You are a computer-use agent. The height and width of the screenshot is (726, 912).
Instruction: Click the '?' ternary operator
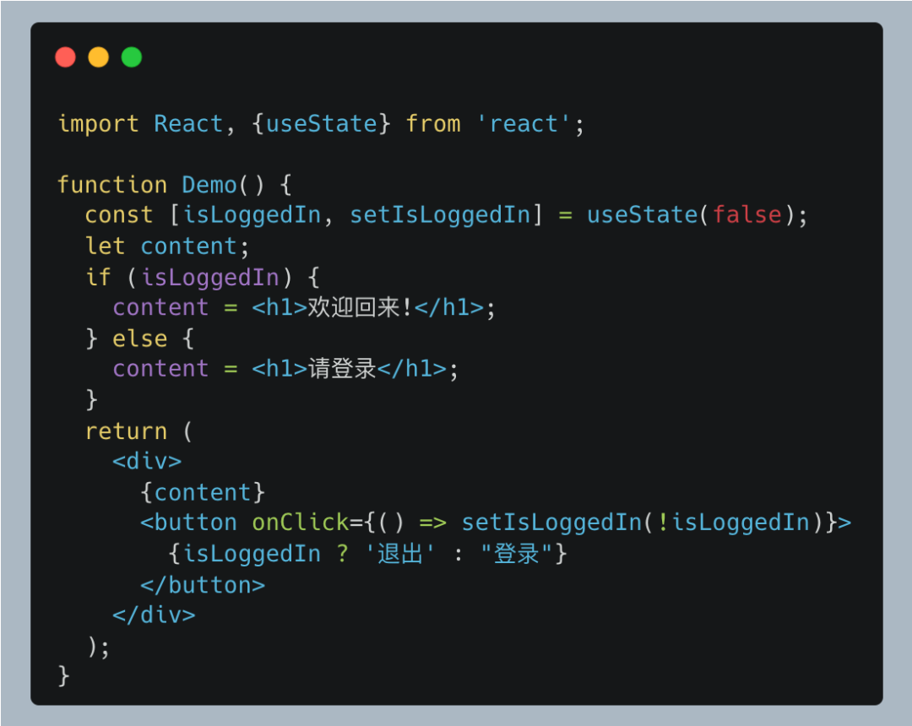(343, 554)
